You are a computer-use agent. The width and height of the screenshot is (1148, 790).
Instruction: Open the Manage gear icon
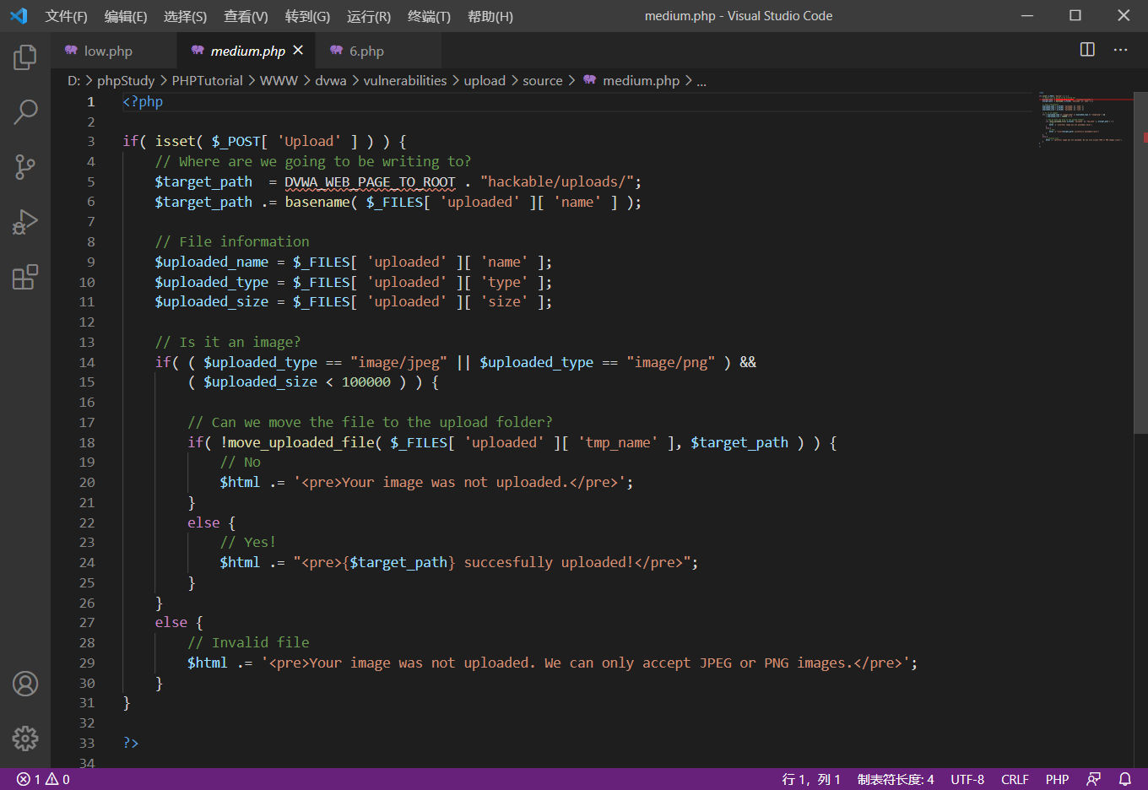(25, 739)
